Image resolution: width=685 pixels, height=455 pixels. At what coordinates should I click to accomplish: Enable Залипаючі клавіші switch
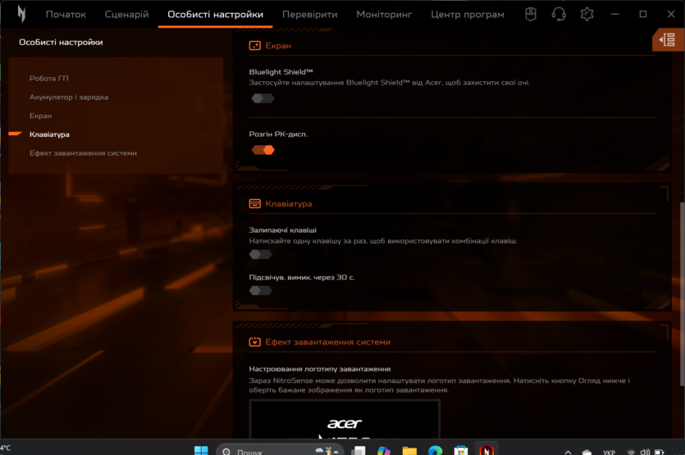(261, 254)
